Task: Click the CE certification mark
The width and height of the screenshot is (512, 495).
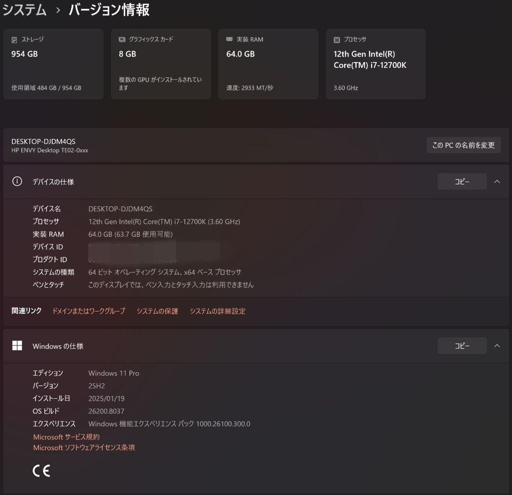Action: click(x=41, y=470)
